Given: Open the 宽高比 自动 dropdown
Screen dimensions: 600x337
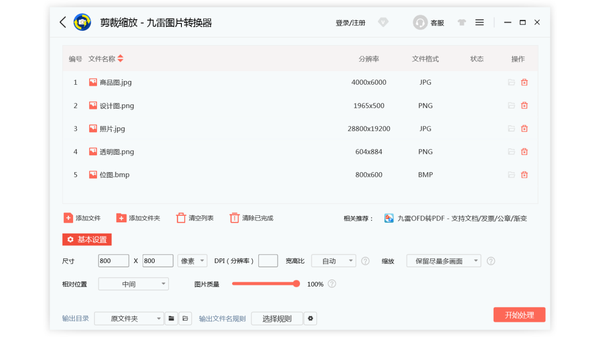Looking at the screenshot, I should pos(333,261).
